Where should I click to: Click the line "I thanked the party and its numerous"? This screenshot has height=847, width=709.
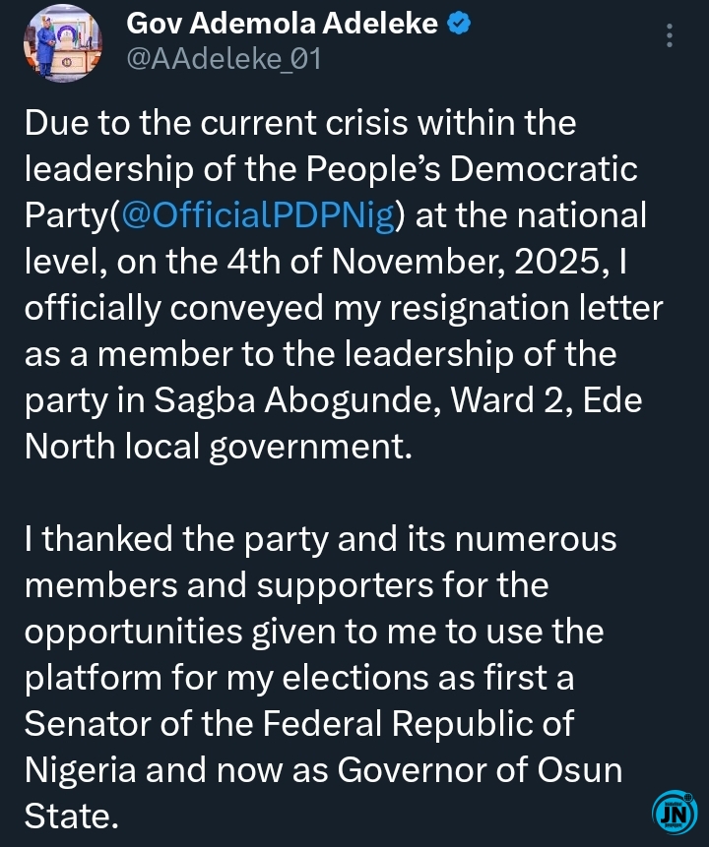coord(319,540)
